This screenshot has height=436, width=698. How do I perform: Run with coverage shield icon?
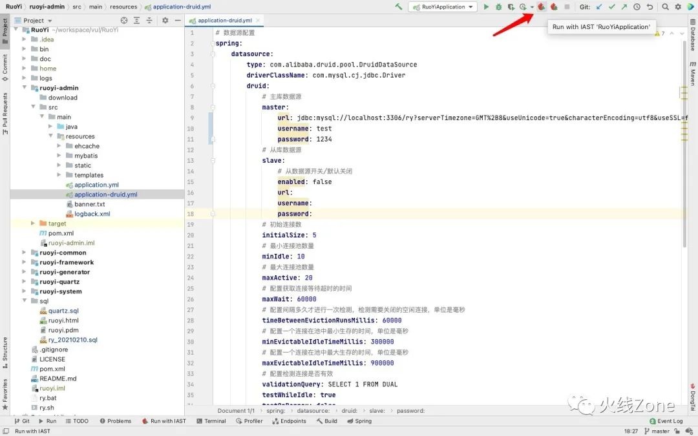click(511, 6)
